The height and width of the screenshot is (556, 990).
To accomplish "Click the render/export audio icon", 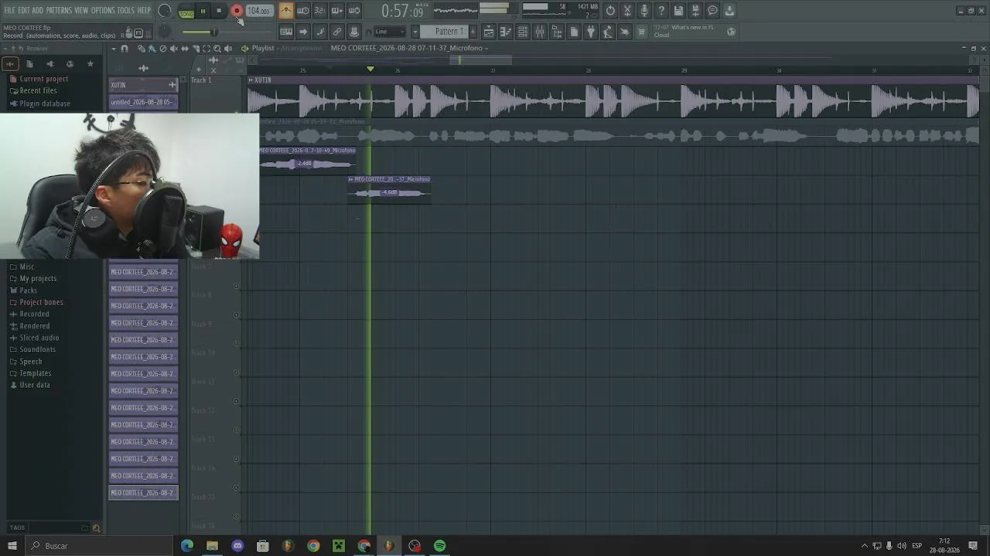I will [695, 11].
